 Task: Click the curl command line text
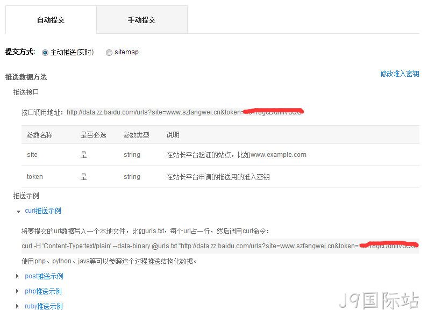tap(220, 246)
